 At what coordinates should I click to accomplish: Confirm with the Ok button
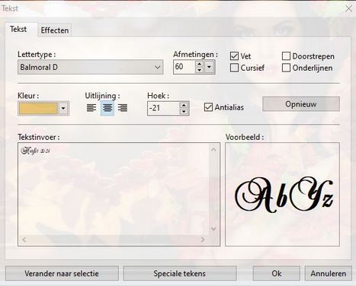(277, 273)
